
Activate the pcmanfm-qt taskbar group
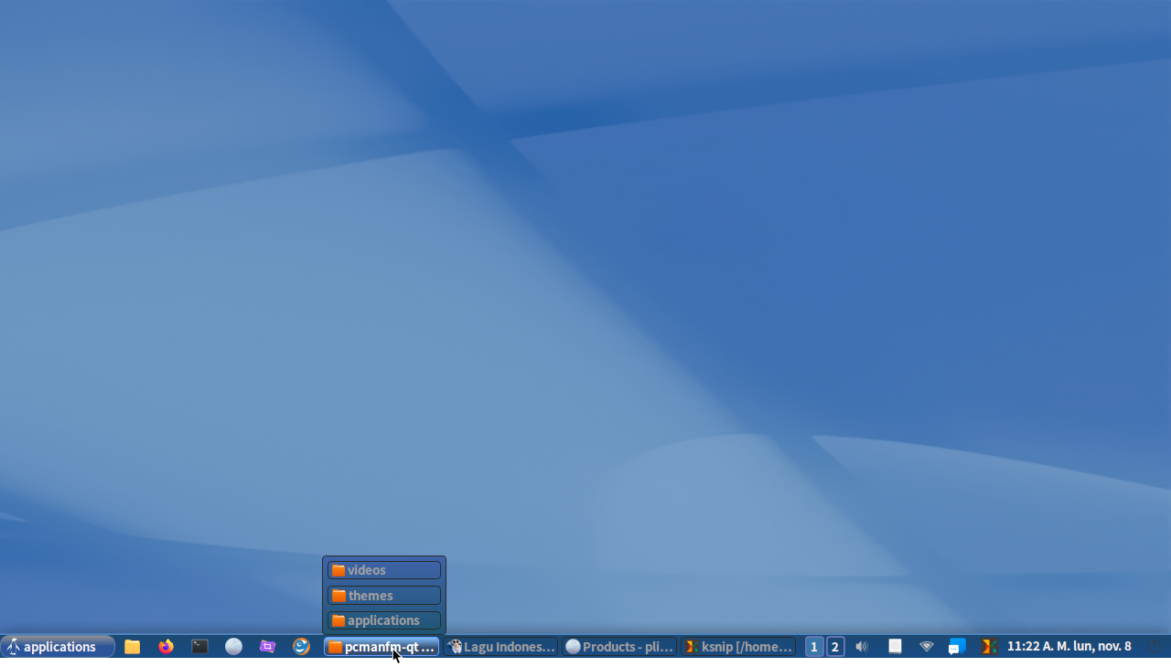click(381, 647)
